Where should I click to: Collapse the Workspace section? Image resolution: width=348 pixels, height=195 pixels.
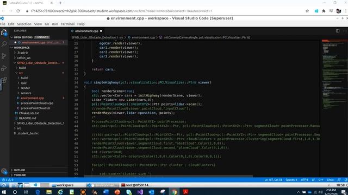click(x=22, y=48)
